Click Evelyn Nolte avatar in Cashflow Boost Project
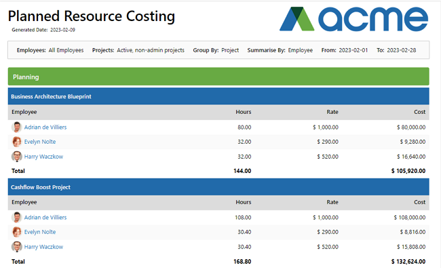This screenshot has width=441, height=268. click(16, 232)
